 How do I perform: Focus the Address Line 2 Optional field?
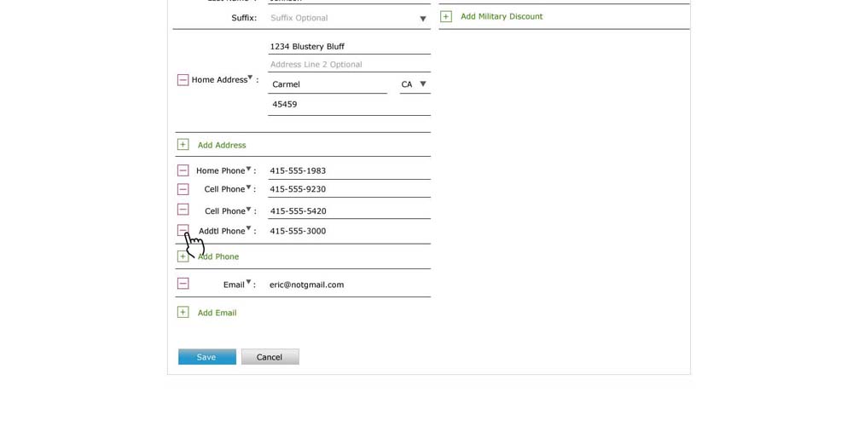[349, 65]
